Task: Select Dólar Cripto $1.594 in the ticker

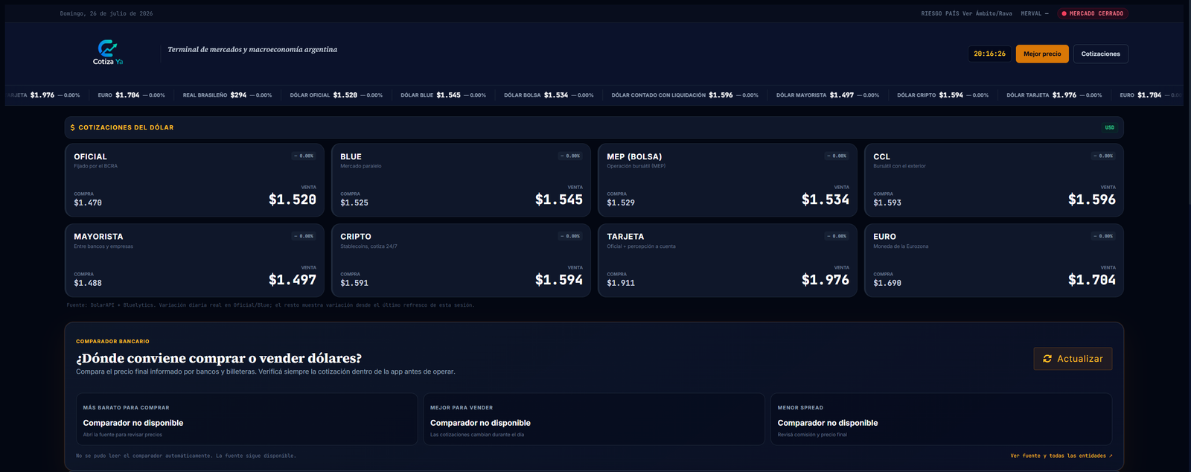Action: (942, 95)
